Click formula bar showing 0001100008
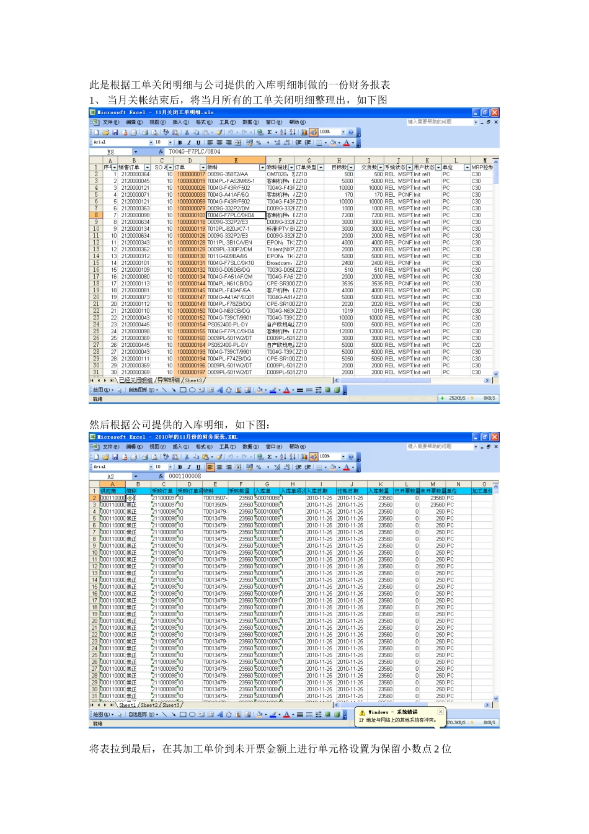The height and width of the screenshot is (834, 589). click(332, 477)
